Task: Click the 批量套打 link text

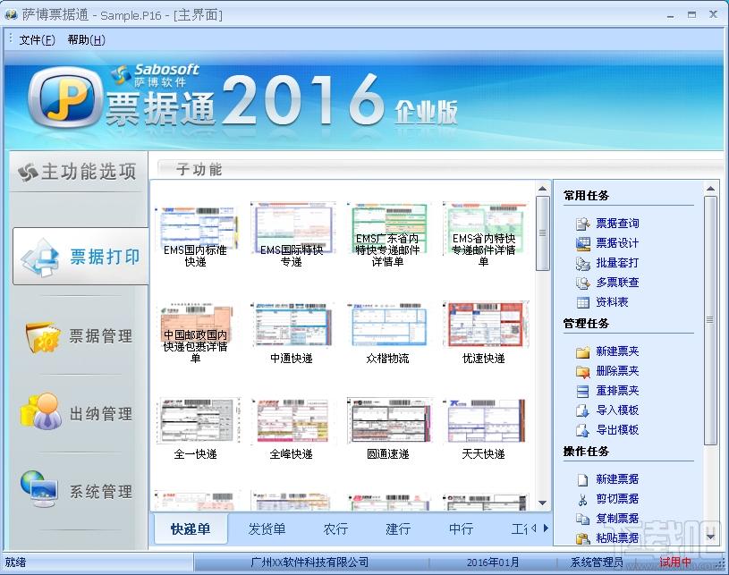Action: pyautogui.click(x=617, y=263)
